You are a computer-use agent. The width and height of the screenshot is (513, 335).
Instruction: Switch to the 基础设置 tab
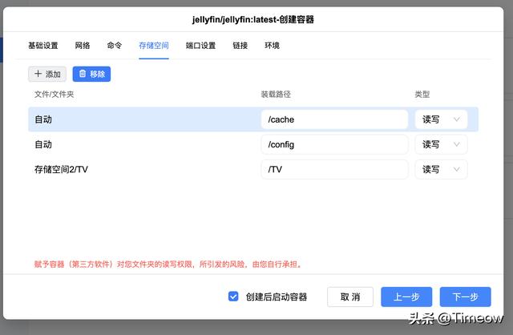click(x=42, y=46)
